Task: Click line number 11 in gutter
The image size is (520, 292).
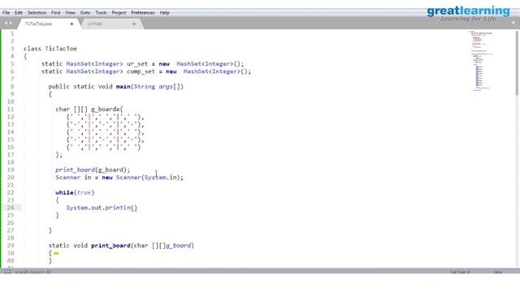Action: [x=11, y=109]
